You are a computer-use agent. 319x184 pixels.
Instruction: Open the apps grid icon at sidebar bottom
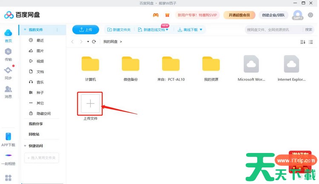coord(8,178)
